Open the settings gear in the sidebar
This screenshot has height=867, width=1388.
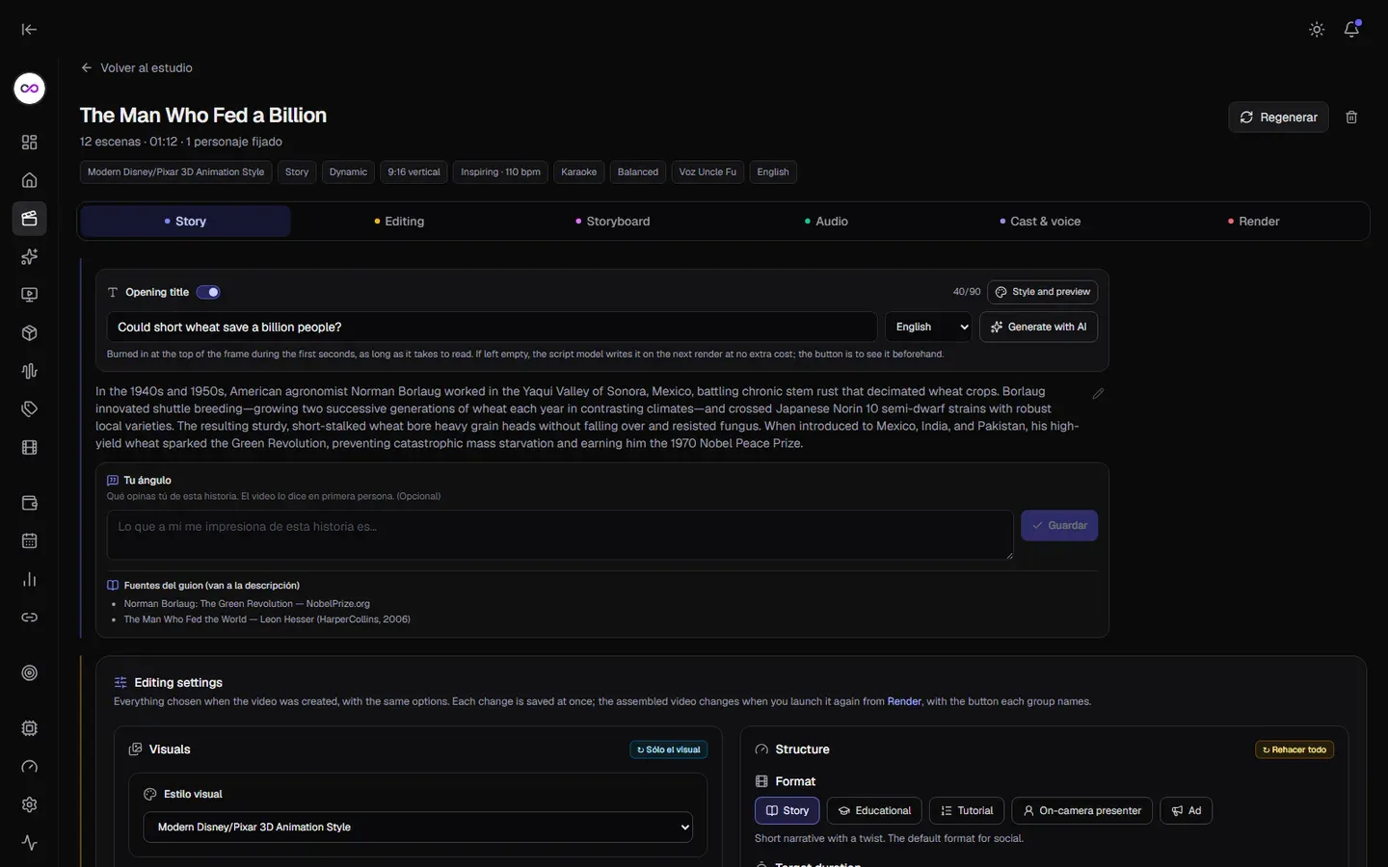30,804
